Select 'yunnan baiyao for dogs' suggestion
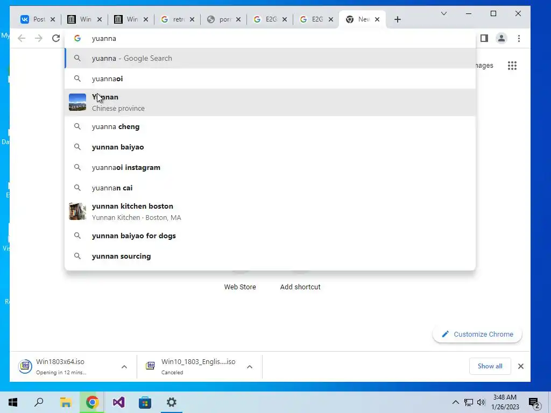The height and width of the screenshot is (413, 551). (270, 236)
